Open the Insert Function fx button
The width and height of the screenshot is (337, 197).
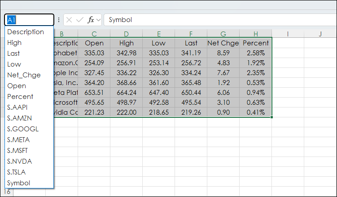coord(91,20)
